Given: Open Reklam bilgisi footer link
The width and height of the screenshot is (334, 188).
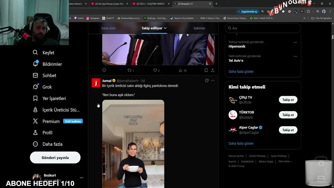Looking at the screenshot, I should point(266,161).
